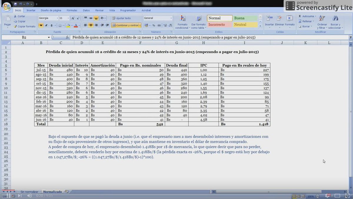Click the Save icon in quick access toolbar

(x=15, y=4)
